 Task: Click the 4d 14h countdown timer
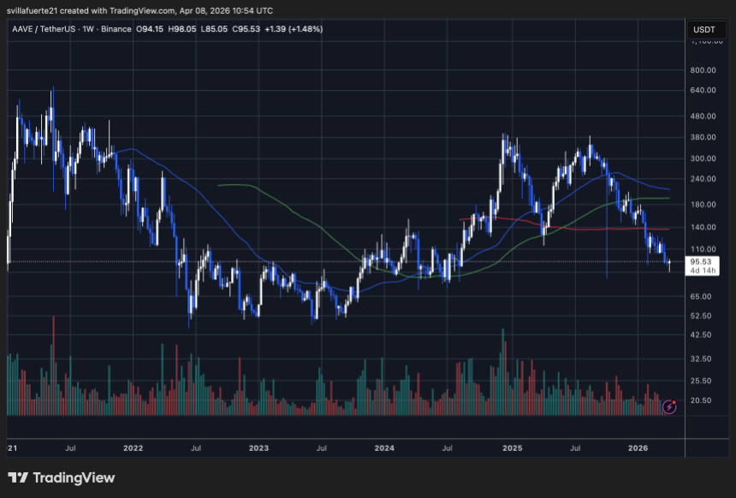[x=703, y=270]
